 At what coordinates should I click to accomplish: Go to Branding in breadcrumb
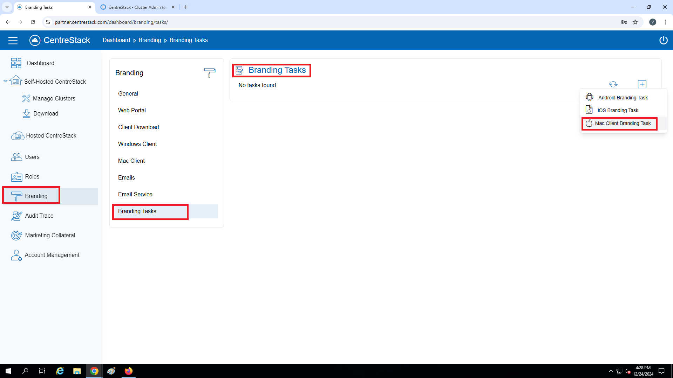click(150, 40)
